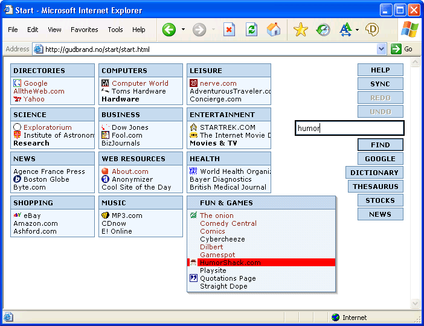Open the File menu
The width and height of the screenshot is (424, 326).
click(x=13, y=30)
